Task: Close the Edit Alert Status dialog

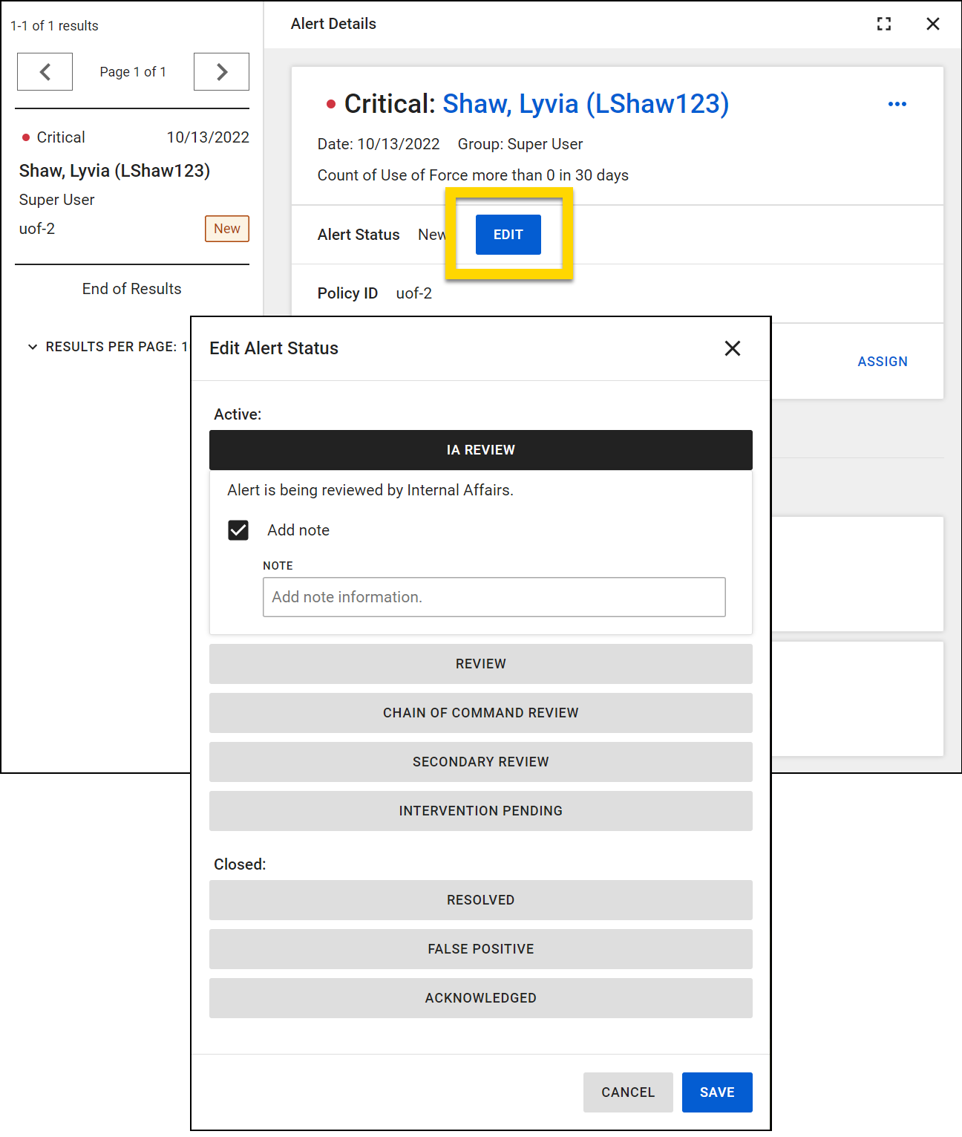Action: [732, 348]
